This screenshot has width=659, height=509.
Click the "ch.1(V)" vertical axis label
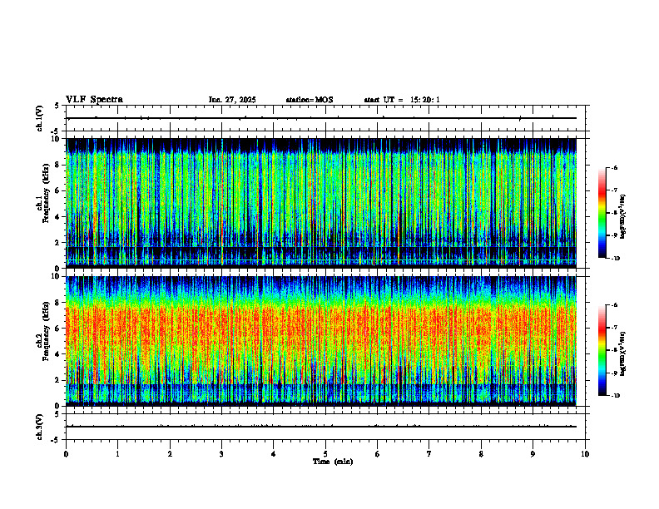pyautogui.click(x=40, y=118)
